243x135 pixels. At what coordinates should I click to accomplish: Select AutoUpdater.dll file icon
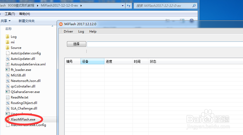8,59
